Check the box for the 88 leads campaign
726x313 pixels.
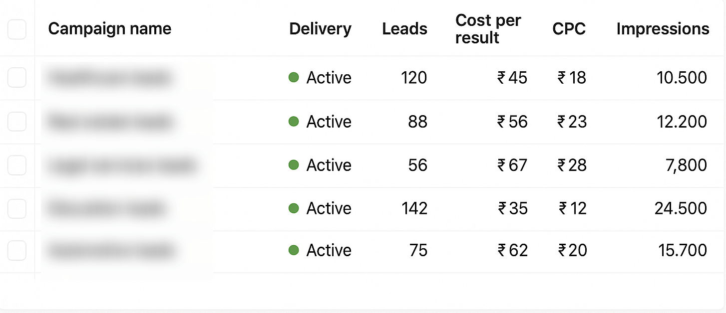[16, 122]
